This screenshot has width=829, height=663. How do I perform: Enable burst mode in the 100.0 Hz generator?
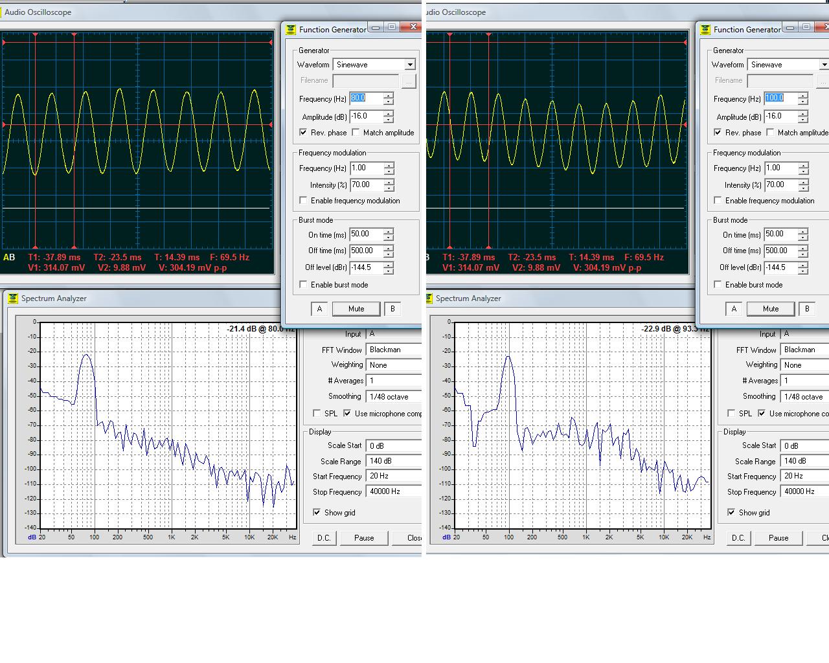718,285
